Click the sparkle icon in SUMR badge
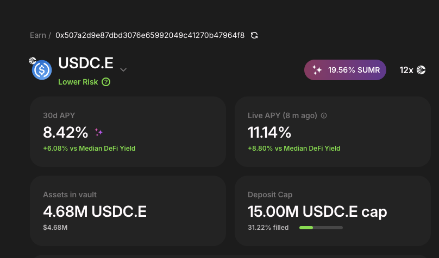The height and width of the screenshot is (258, 439). click(x=317, y=70)
